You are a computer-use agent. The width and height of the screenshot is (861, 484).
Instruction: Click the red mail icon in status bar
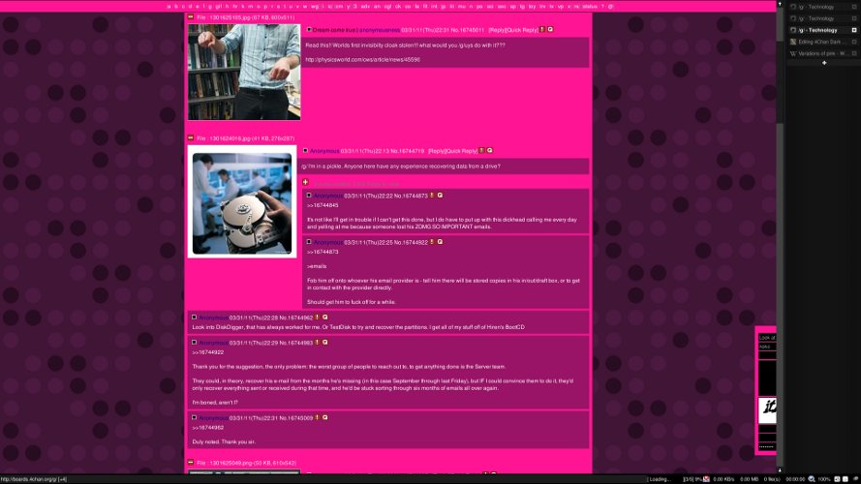point(706,479)
